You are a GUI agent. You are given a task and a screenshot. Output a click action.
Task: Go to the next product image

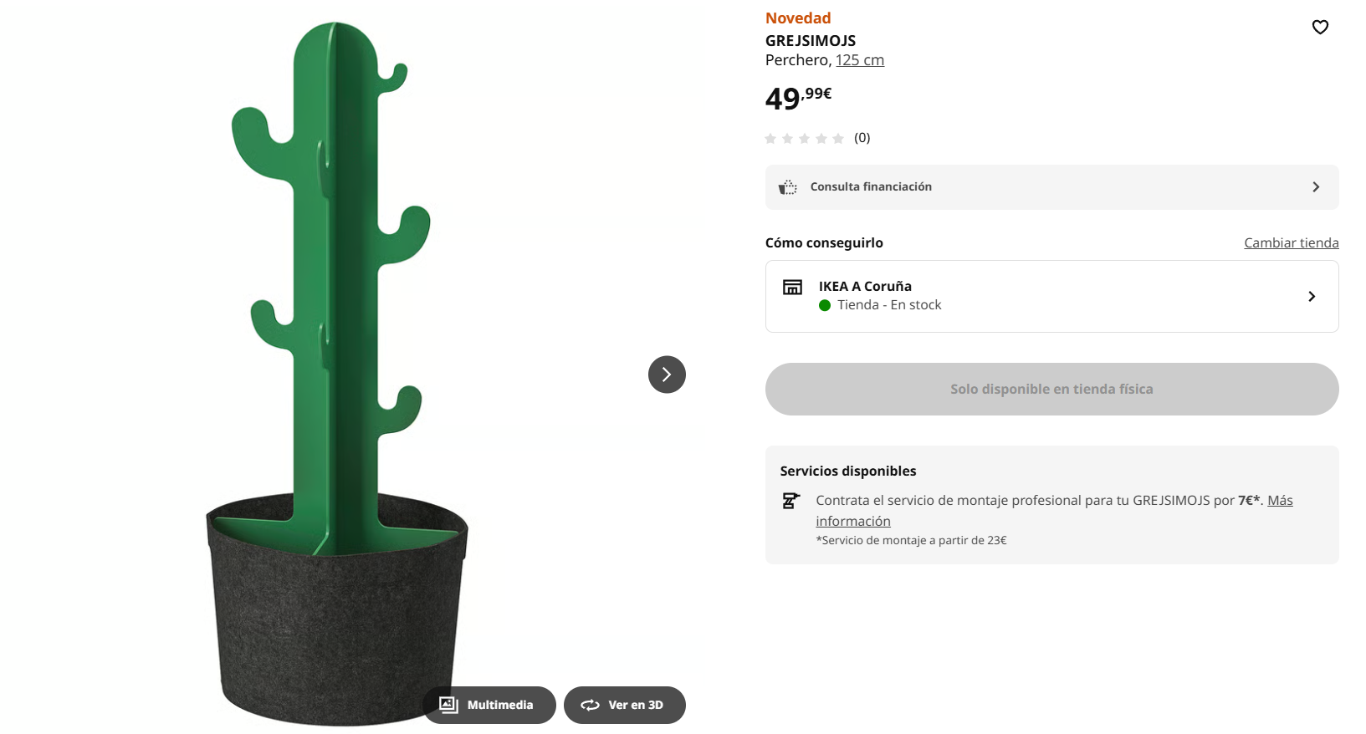tap(667, 375)
